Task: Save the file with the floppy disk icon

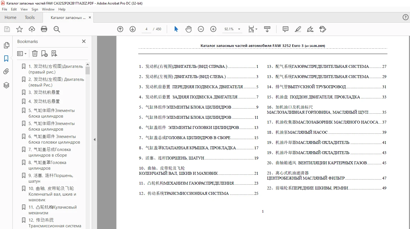Action: pyautogui.click(x=7, y=29)
